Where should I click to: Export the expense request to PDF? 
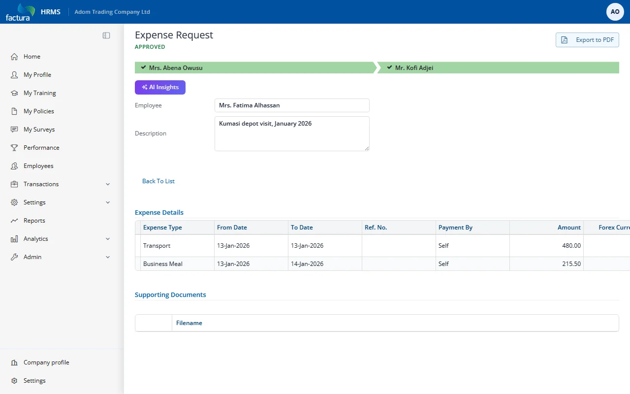click(x=587, y=40)
